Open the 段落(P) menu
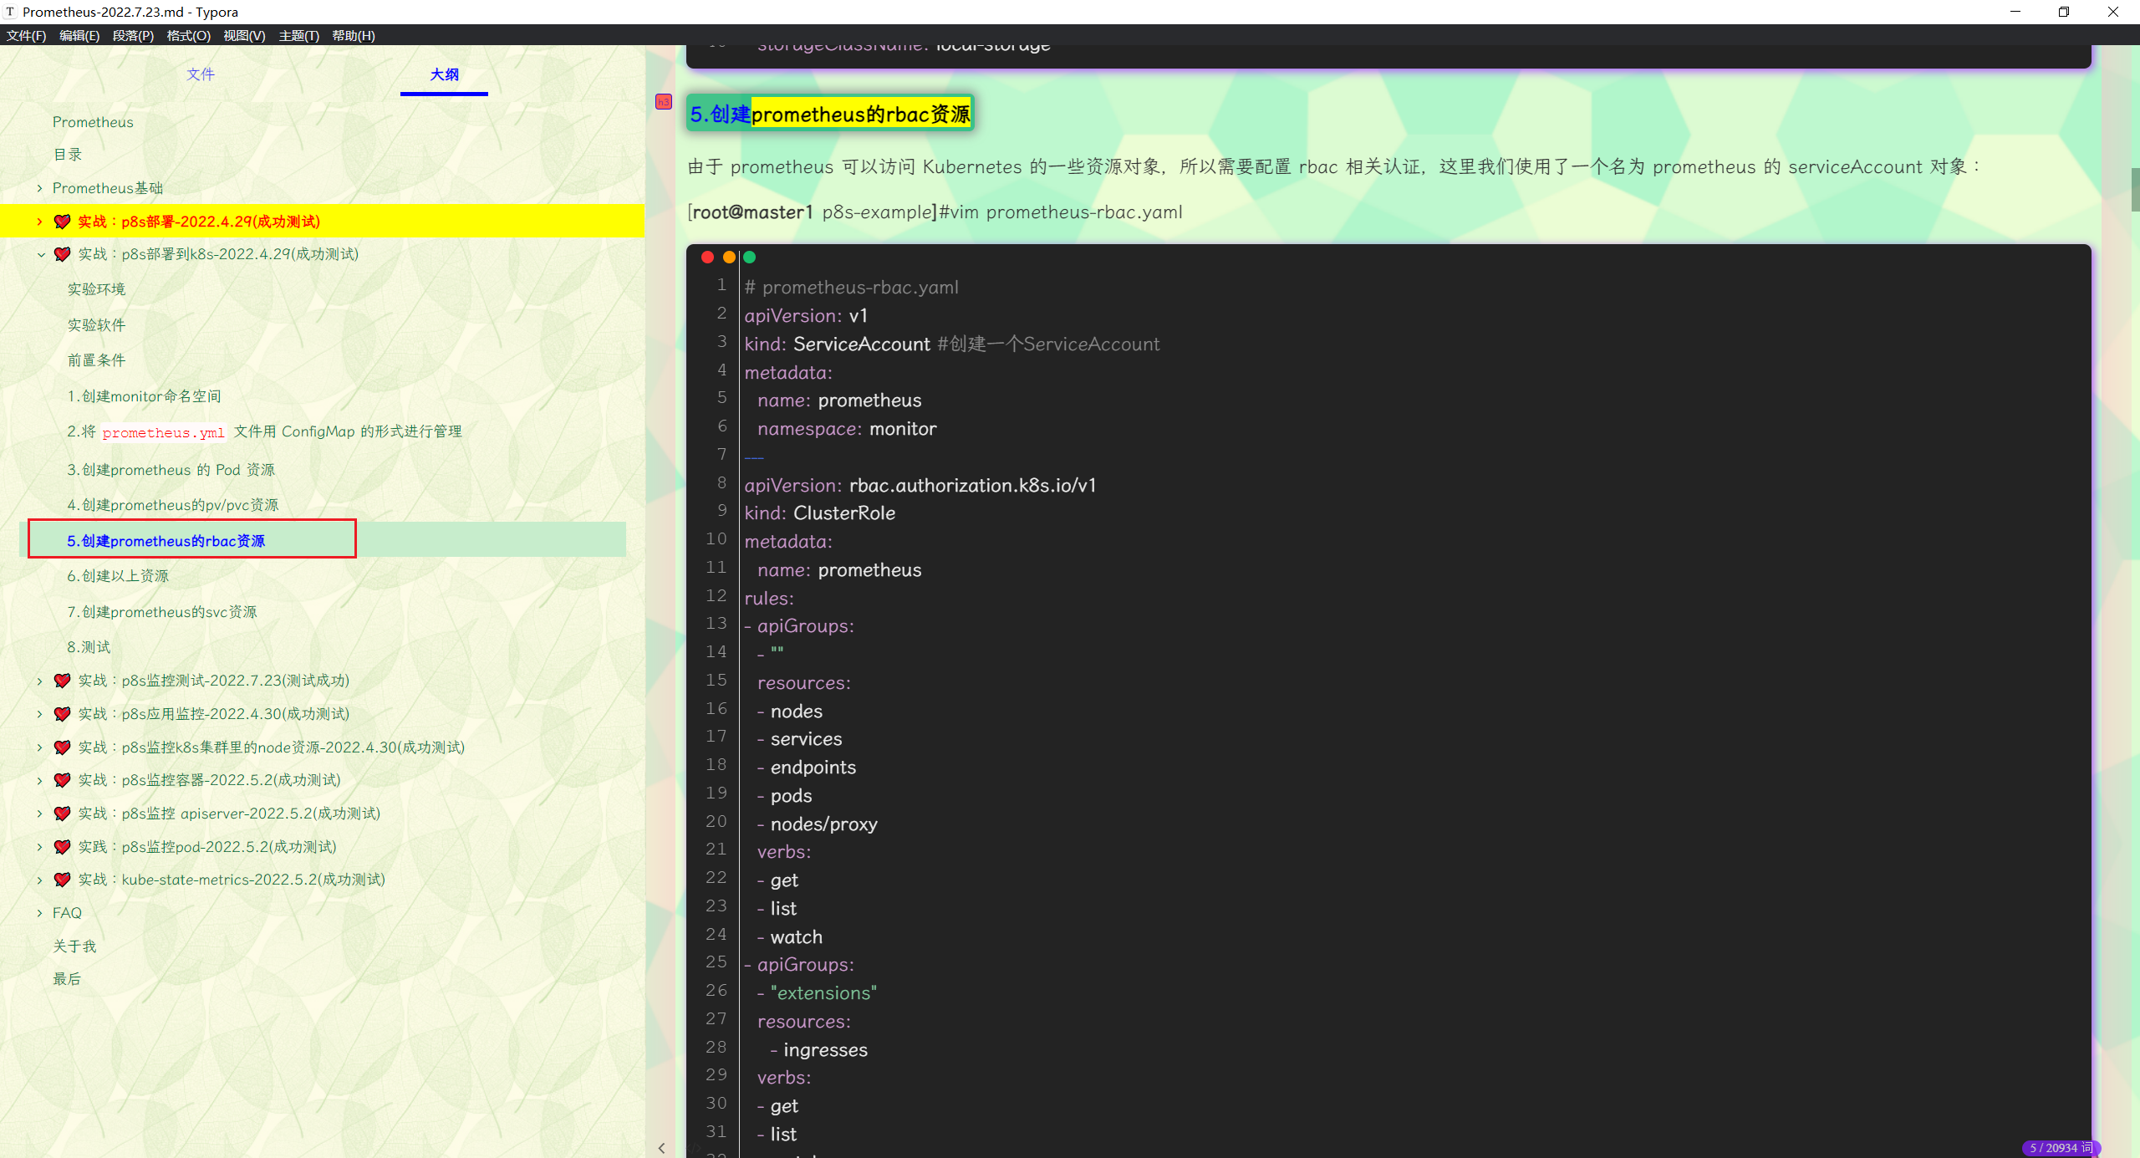The image size is (2140, 1158). tap(133, 35)
